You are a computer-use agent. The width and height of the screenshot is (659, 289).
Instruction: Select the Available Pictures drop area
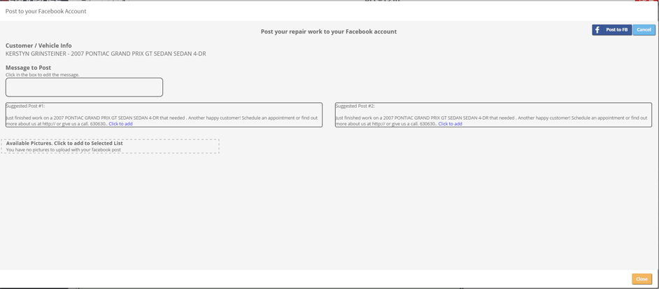[x=110, y=146]
